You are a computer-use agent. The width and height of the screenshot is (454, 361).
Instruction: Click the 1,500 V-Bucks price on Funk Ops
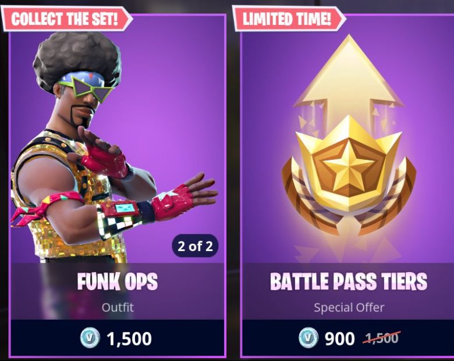point(129,338)
